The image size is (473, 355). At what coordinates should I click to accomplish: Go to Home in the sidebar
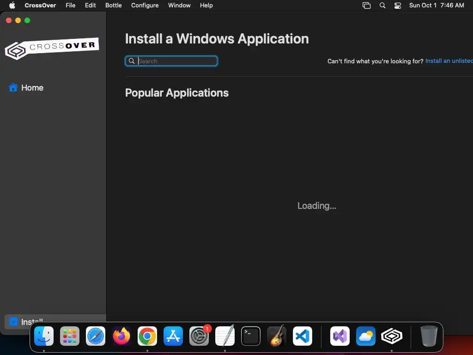(32, 87)
